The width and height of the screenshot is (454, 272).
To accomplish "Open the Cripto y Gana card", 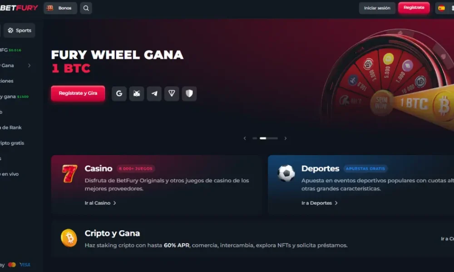I will click(252, 239).
